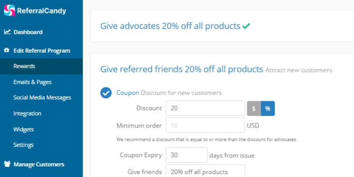Click the ReferralCandy candy logo icon
This screenshot has height=177, width=354.
coord(9,10)
